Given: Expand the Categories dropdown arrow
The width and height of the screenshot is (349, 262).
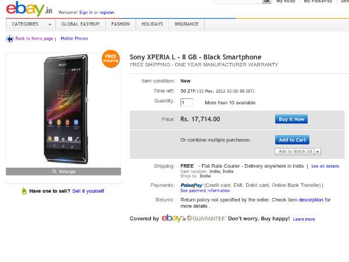Looking at the screenshot, I should [x=50, y=24].
